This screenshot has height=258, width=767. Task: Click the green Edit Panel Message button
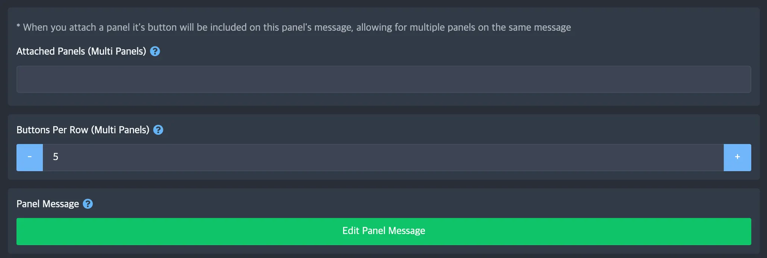coord(383,231)
